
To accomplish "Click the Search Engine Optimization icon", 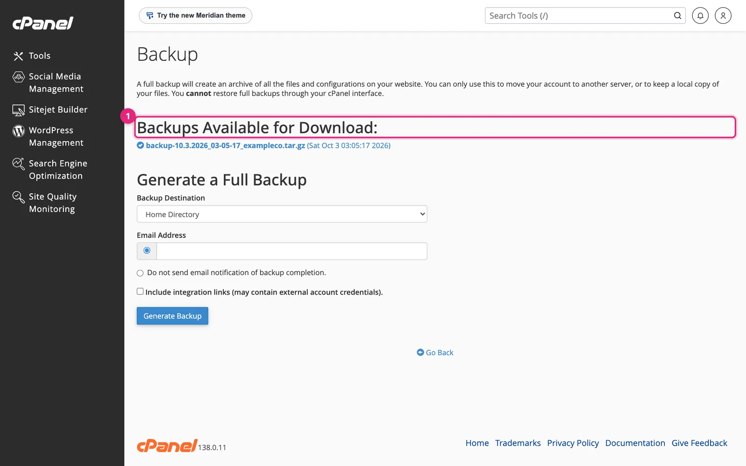I will (18, 164).
